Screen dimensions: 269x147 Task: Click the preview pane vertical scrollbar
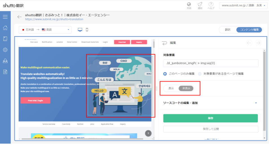pos(154,44)
